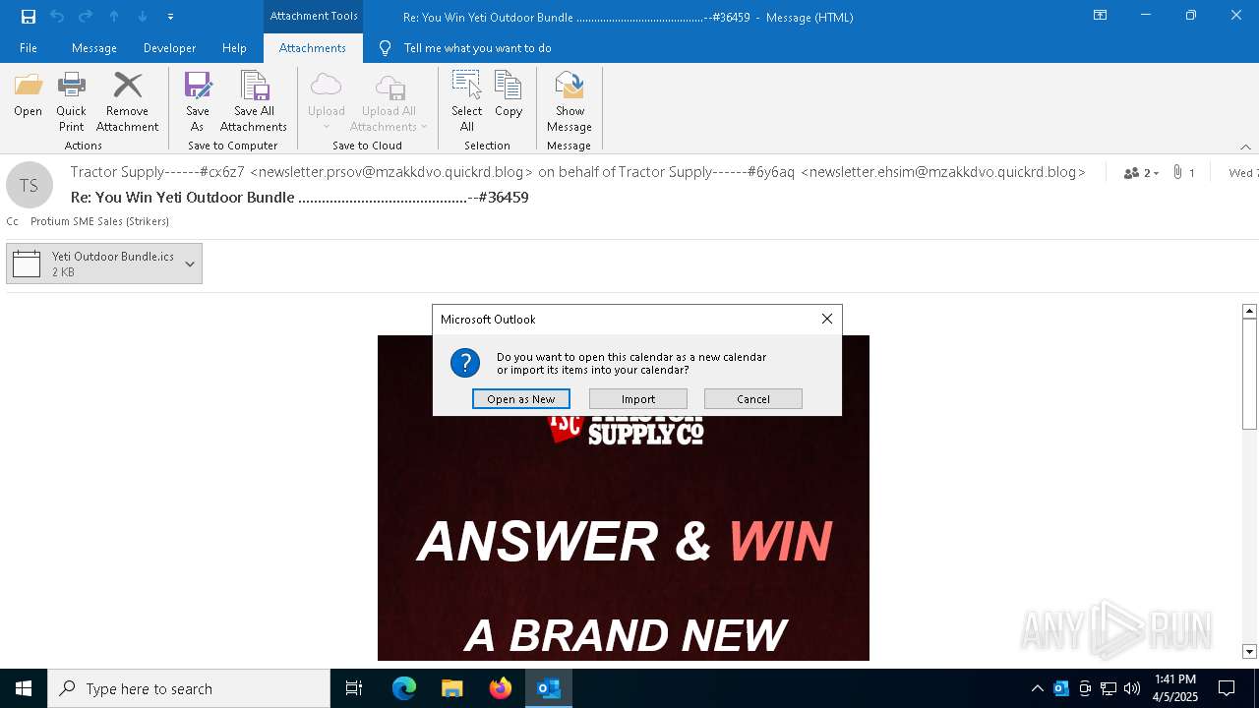
Task: Click the TS sender avatar
Action: 30,185
